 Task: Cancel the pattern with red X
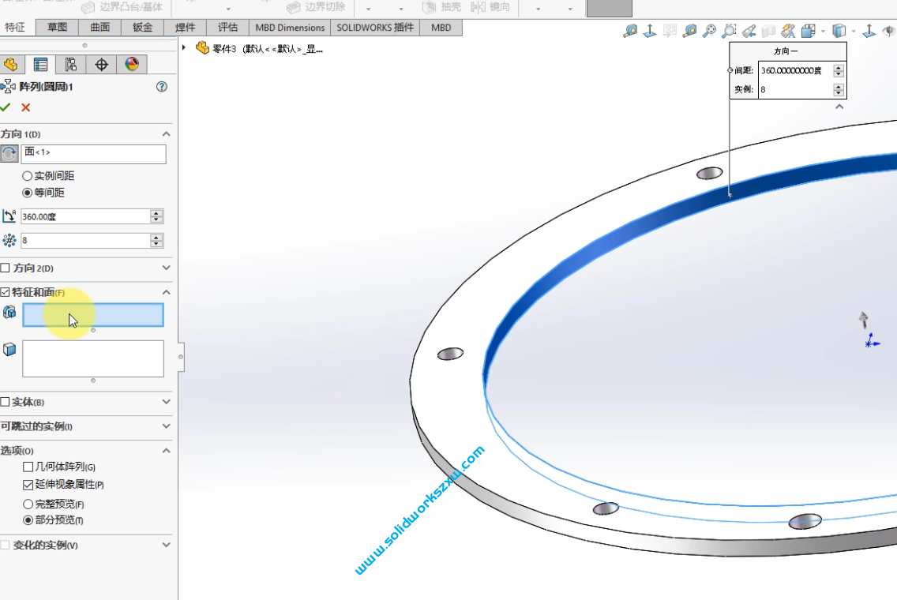(x=26, y=107)
